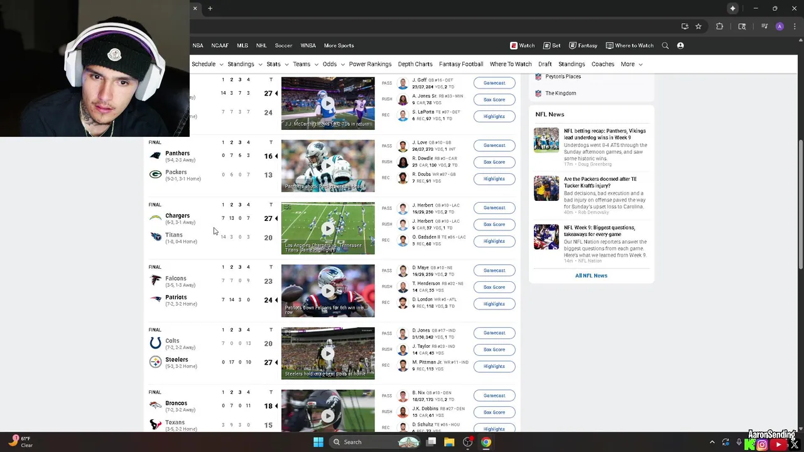Image resolution: width=804 pixels, height=452 pixels.
Task: Click the Chrome icon in the taskbar
Action: click(486, 442)
